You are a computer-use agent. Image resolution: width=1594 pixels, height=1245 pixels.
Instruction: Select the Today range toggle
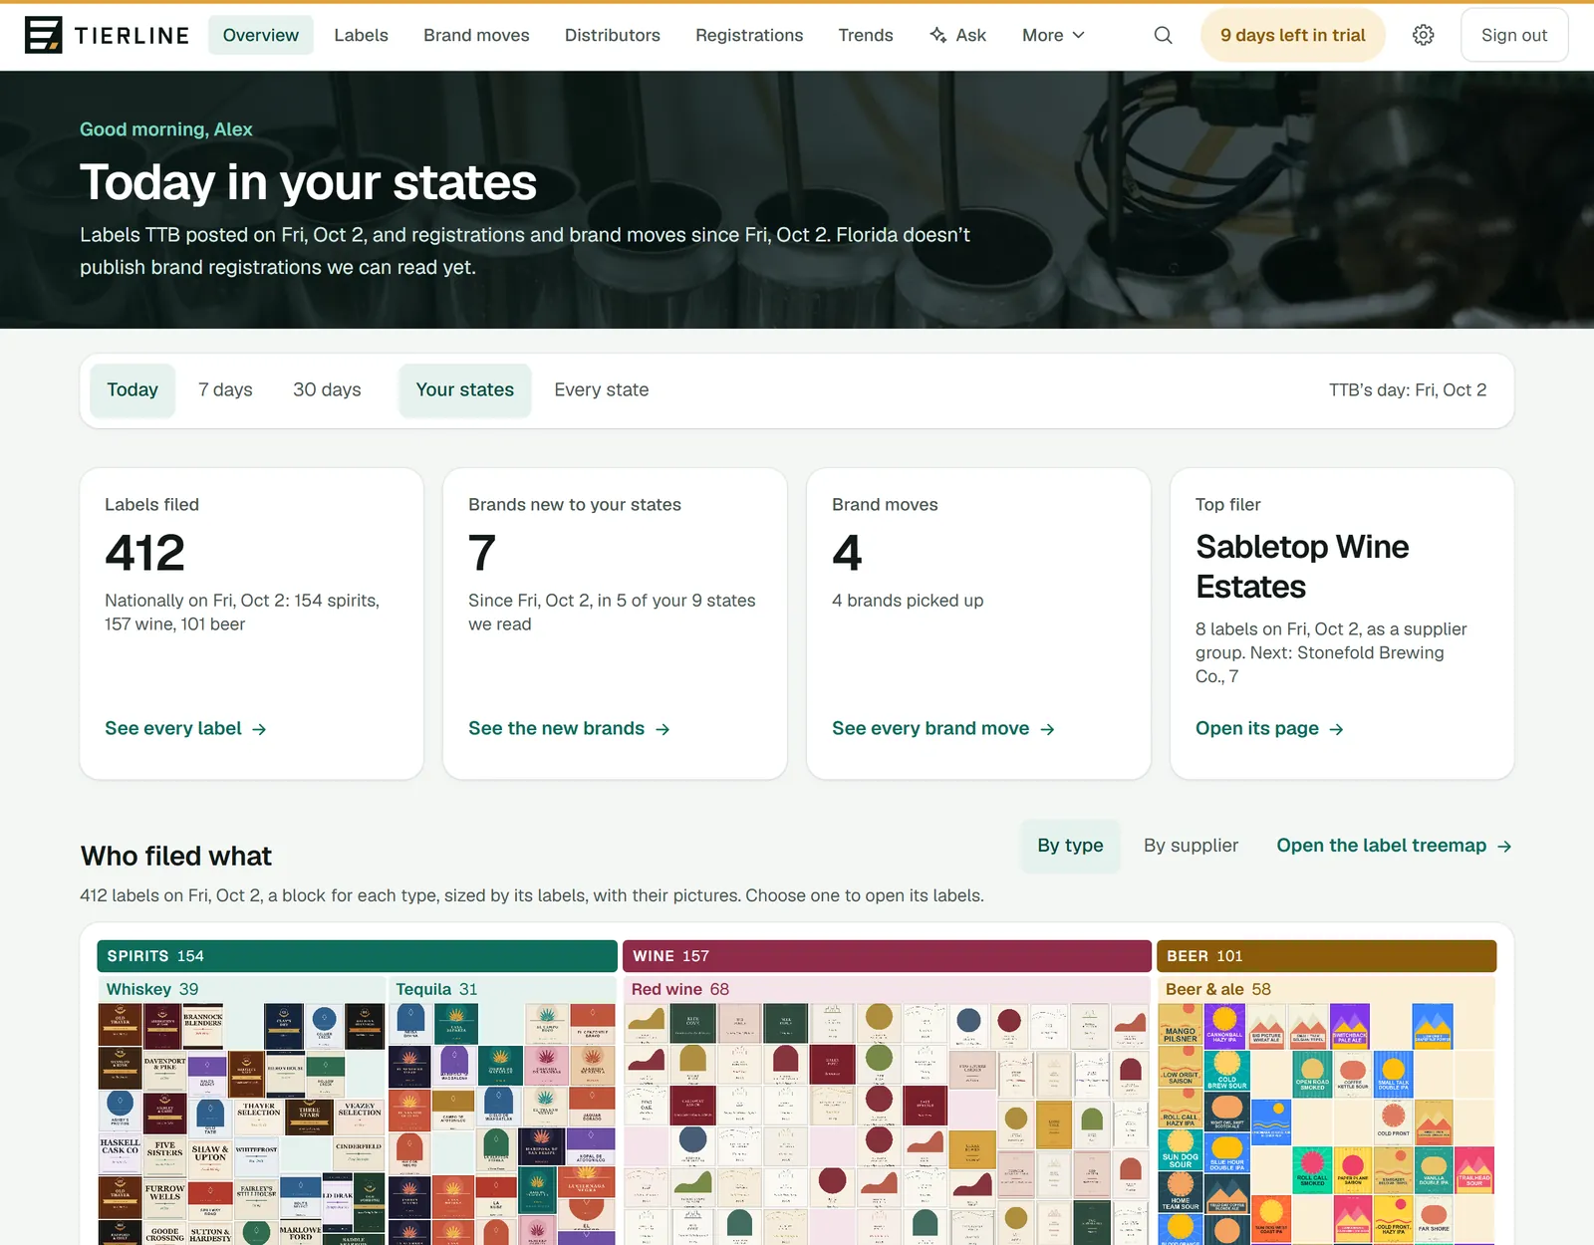[x=133, y=389]
